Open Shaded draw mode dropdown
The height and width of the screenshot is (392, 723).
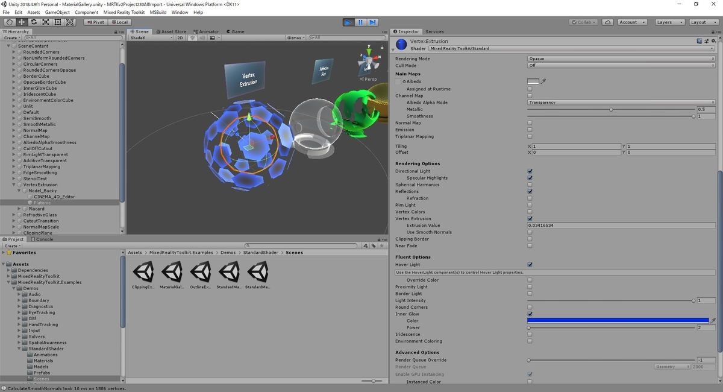click(151, 37)
